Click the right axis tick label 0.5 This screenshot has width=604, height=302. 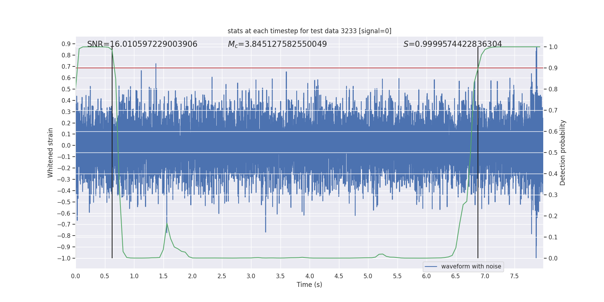pos(553,153)
